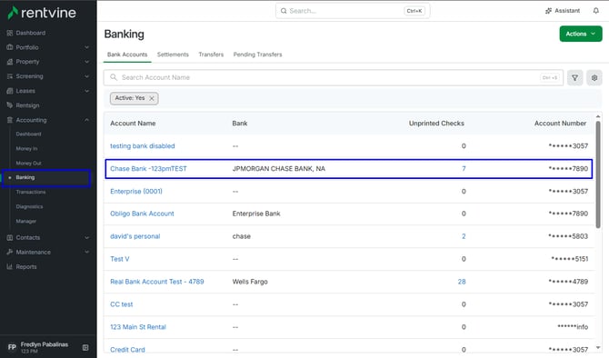
Task: Open Enterprise (0001) account
Action: tap(136, 192)
